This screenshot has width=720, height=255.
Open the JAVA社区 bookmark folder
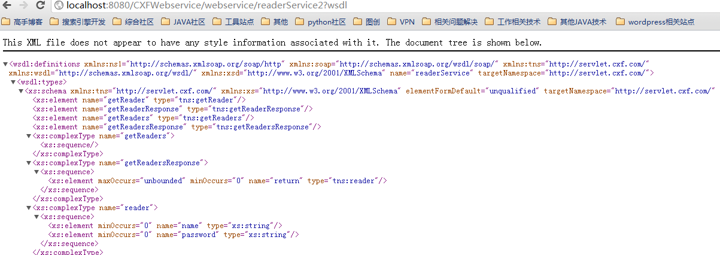click(x=184, y=22)
